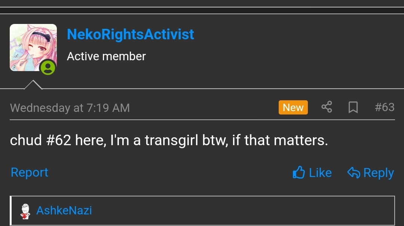This screenshot has height=226, width=404.
Task: Click the Active member user title
Action: pos(106,56)
